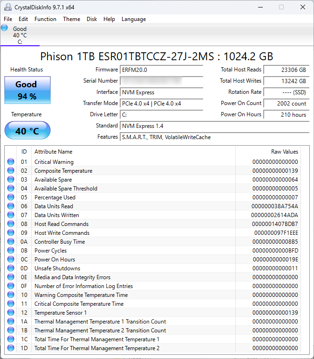Click the status orb for Critical Composite Temperature Time

11,303
